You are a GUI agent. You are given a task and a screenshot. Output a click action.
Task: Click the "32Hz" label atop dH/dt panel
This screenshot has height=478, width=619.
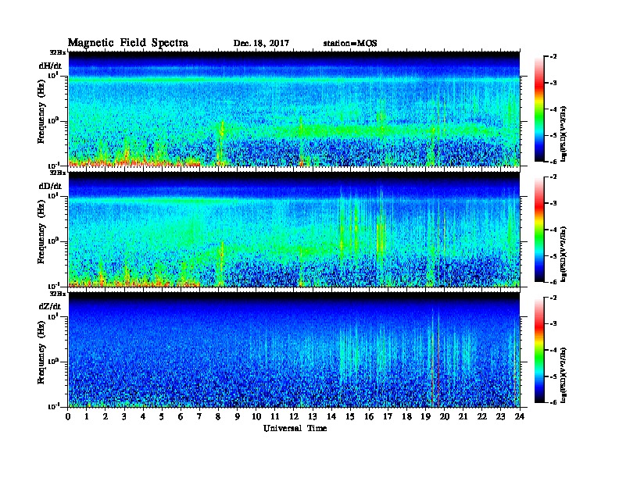point(58,52)
